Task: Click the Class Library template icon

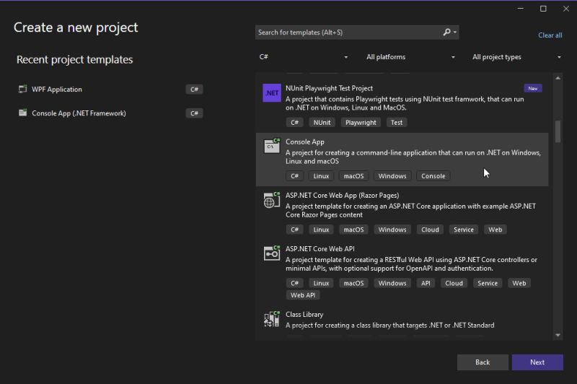Action: (272, 319)
